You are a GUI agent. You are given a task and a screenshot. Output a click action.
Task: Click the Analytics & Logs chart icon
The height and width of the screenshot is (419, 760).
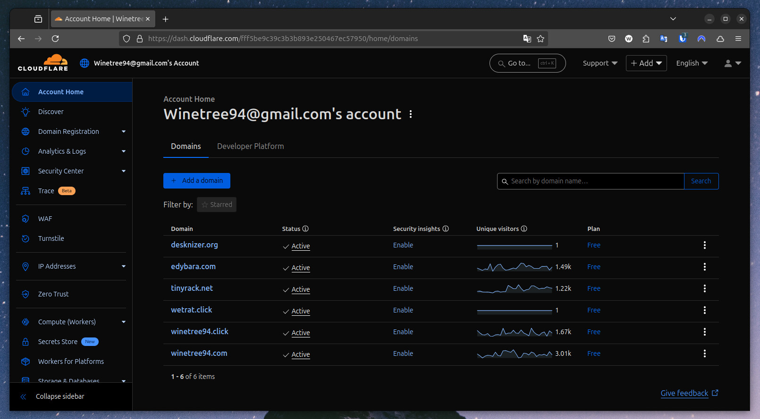[25, 151]
